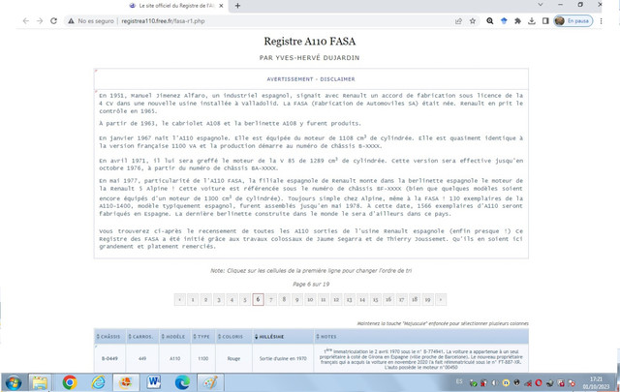Open a new browser tab
The image size is (620, 392).
click(x=237, y=6)
